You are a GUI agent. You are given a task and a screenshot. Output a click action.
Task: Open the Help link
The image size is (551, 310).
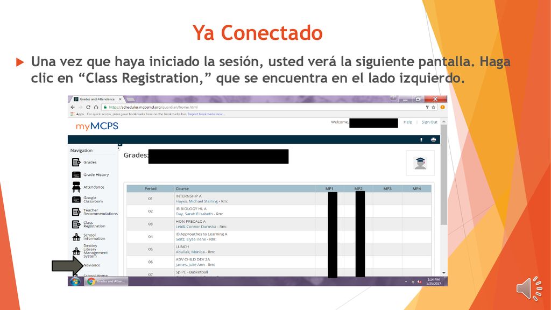pyautogui.click(x=408, y=122)
